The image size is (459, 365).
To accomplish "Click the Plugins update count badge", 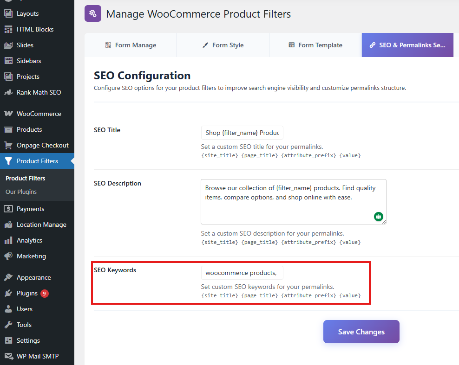I will click(45, 294).
